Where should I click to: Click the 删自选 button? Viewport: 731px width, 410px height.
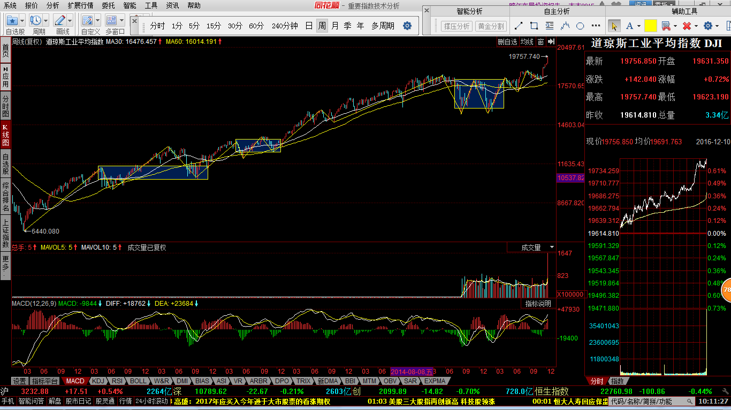coord(507,42)
